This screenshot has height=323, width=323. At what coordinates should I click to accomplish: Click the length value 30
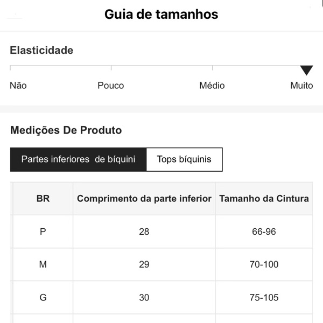pos(144,297)
